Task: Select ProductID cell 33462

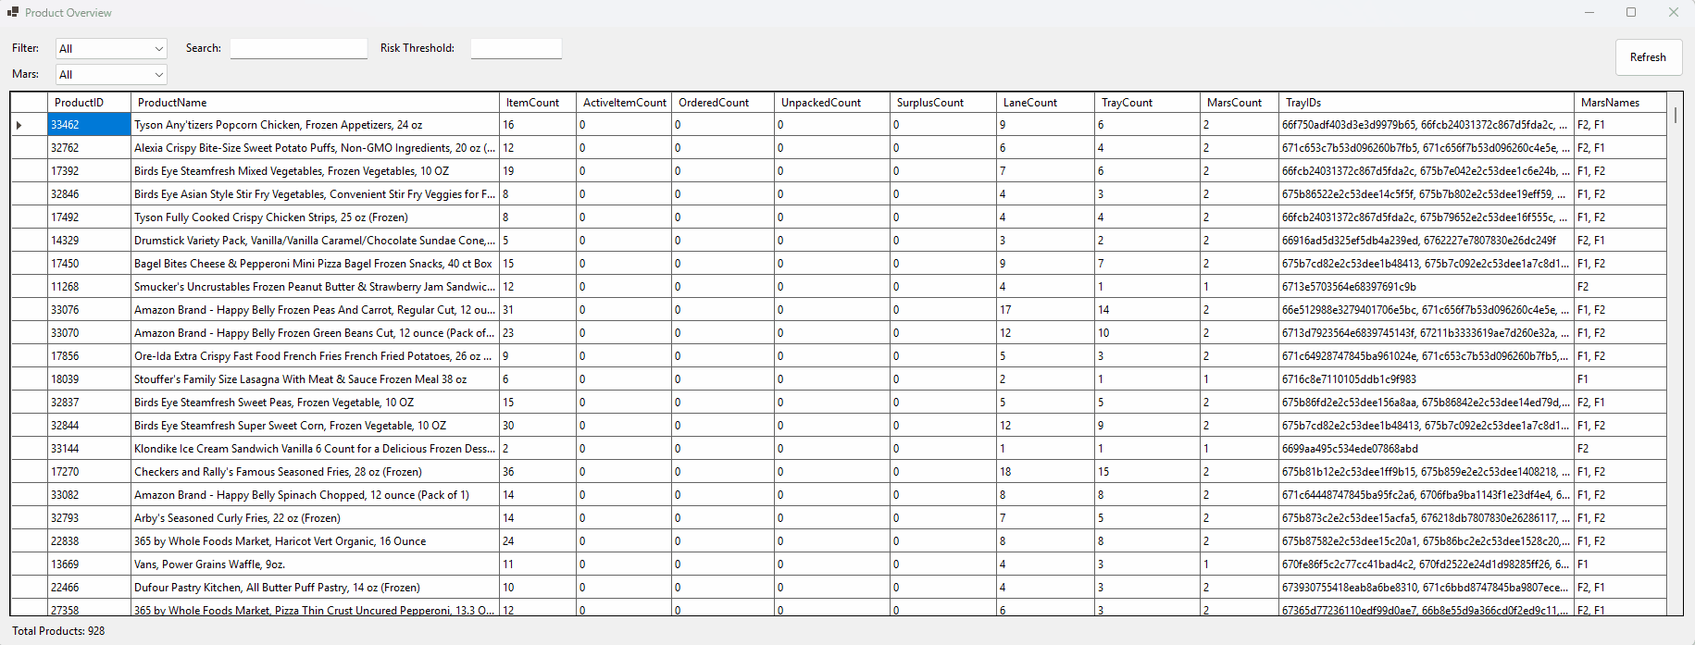Action: (x=89, y=125)
